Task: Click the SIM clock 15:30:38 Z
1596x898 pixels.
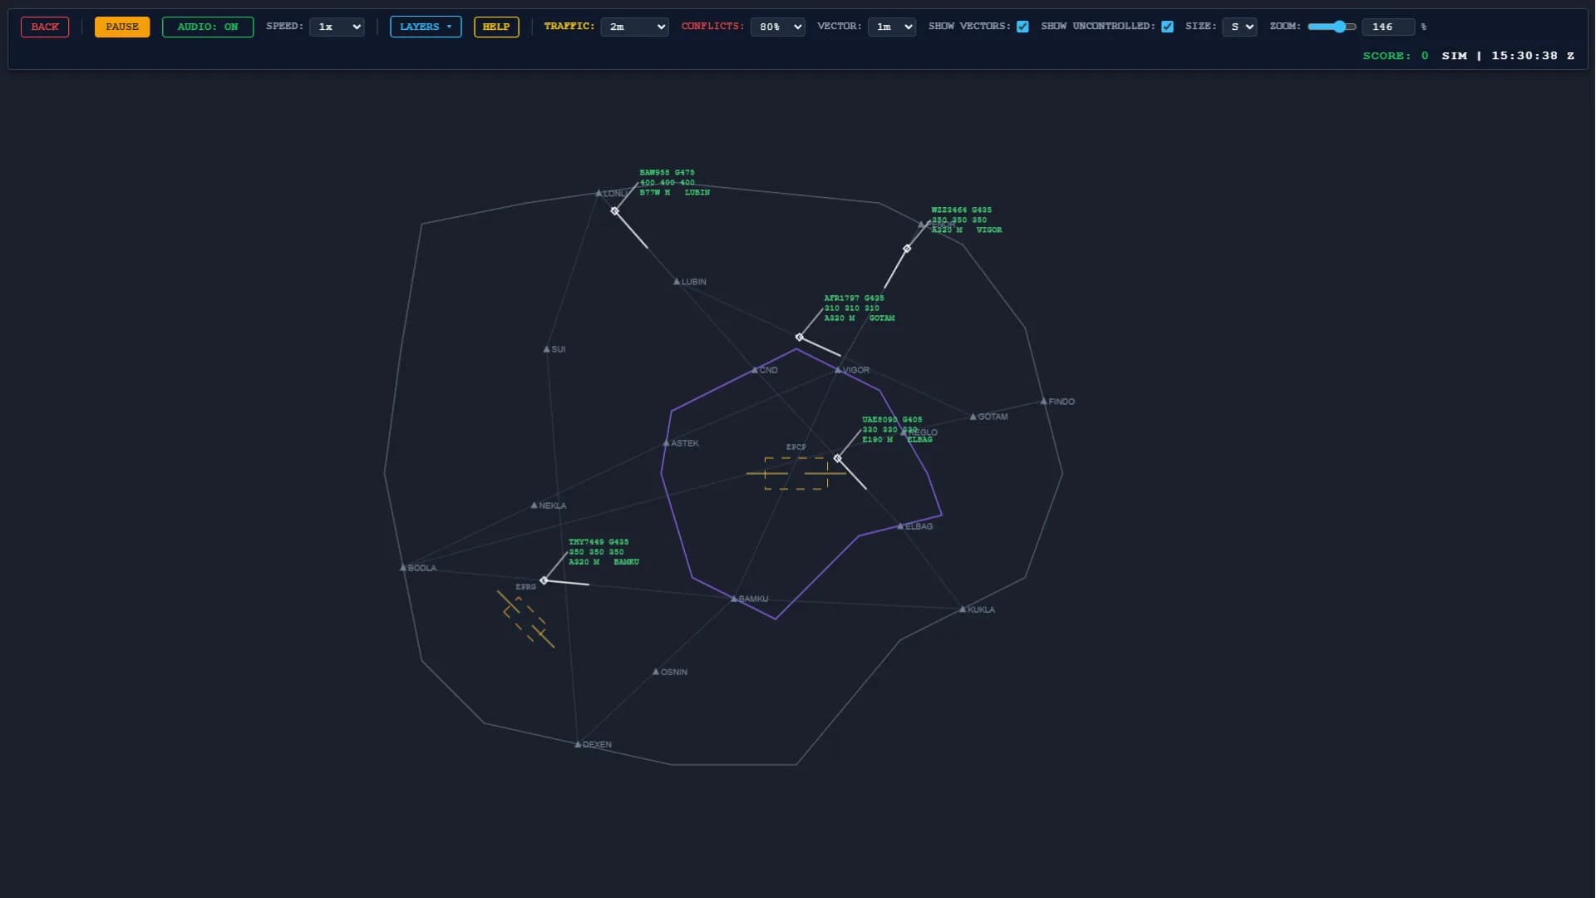Action: [1508, 56]
